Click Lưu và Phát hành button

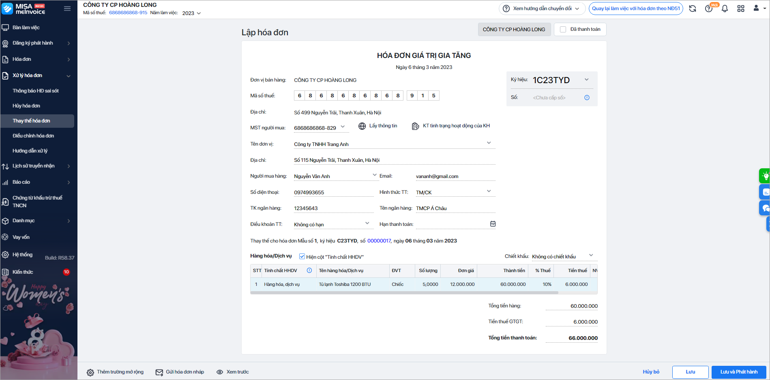[x=739, y=372]
